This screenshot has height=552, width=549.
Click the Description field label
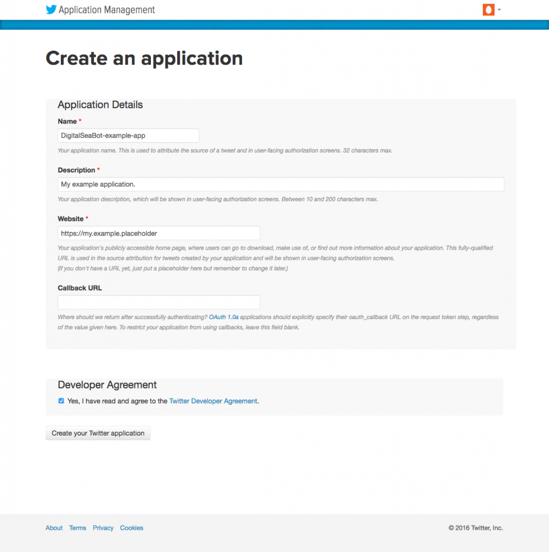click(77, 170)
